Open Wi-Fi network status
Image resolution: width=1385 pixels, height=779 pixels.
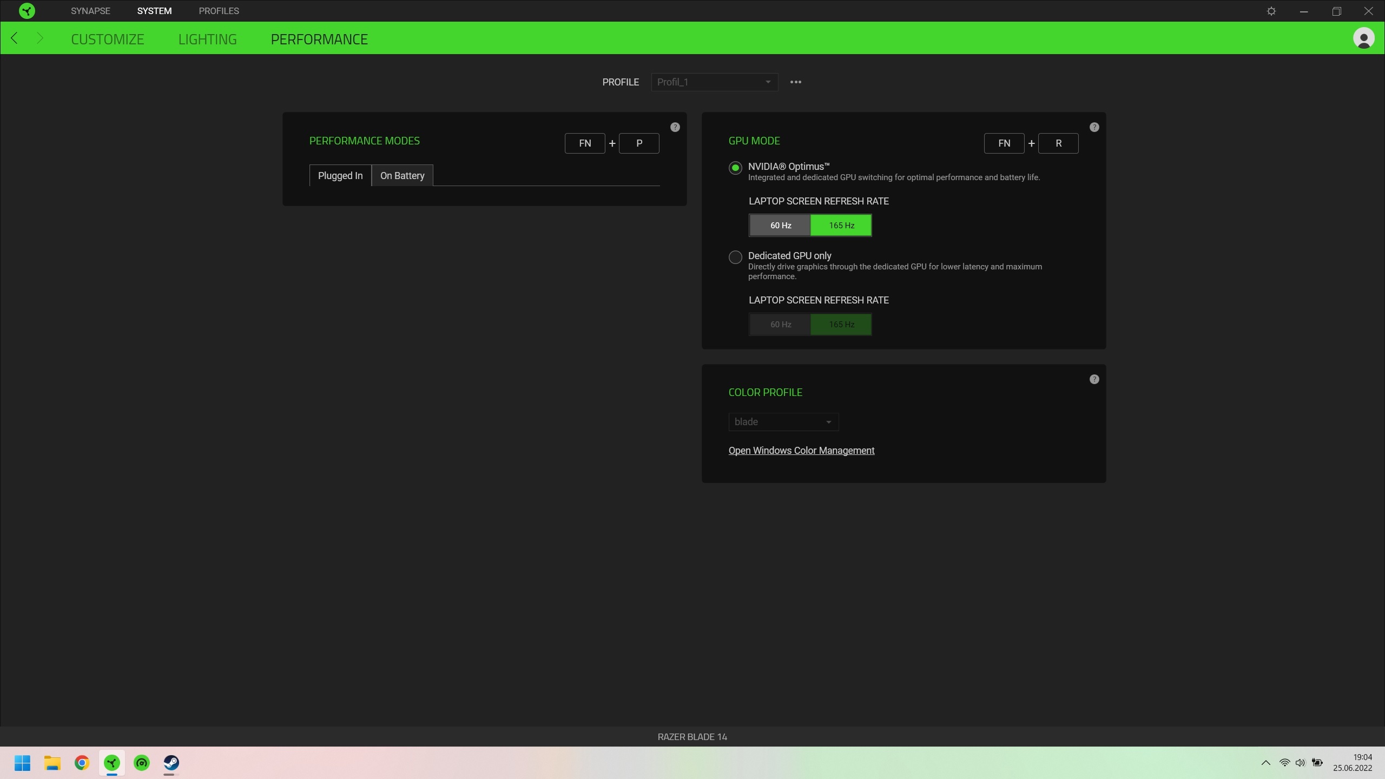[x=1284, y=763]
